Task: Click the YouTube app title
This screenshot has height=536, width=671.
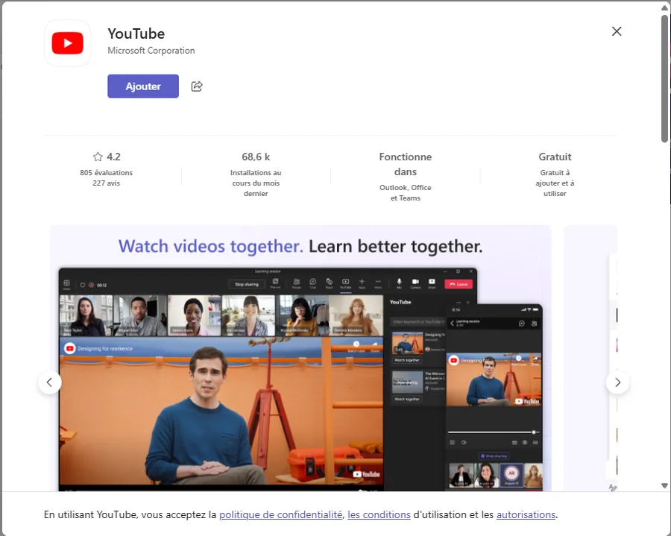Action: coord(136,34)
